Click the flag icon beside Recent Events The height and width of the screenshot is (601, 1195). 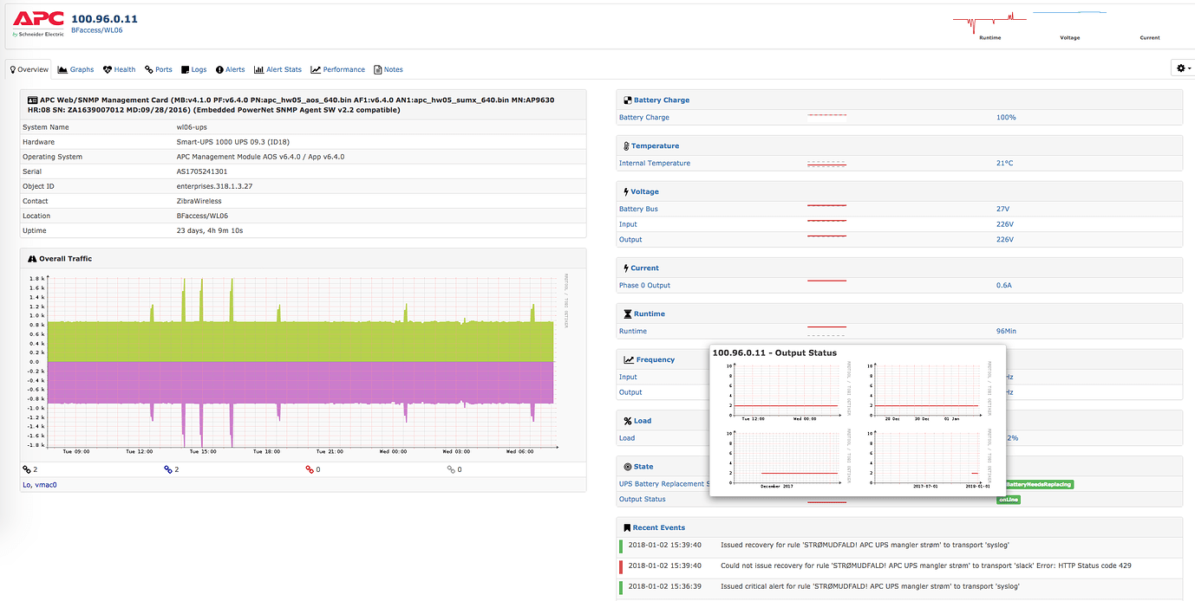[x=627, y=527]
